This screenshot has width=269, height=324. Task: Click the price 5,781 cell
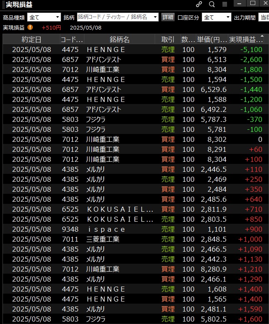[217, 129]
